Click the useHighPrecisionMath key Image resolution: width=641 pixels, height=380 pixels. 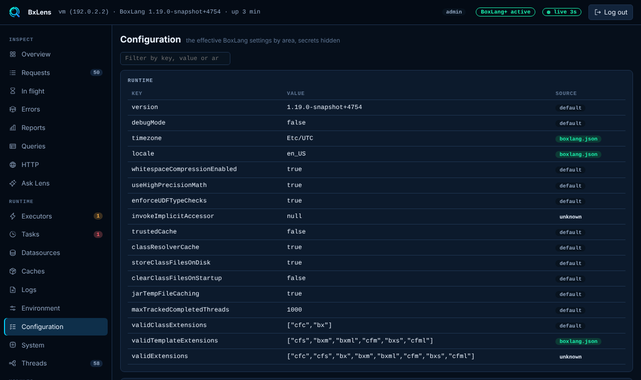click(x=169, y=185)
